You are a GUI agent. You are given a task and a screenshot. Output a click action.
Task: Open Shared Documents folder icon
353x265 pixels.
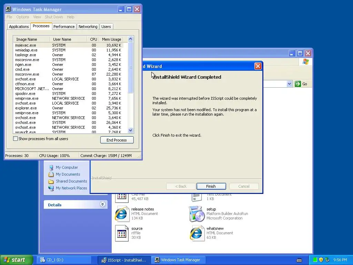[51, 181]
